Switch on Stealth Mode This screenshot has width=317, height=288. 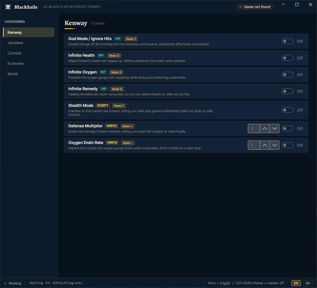(x=287, y=110)
